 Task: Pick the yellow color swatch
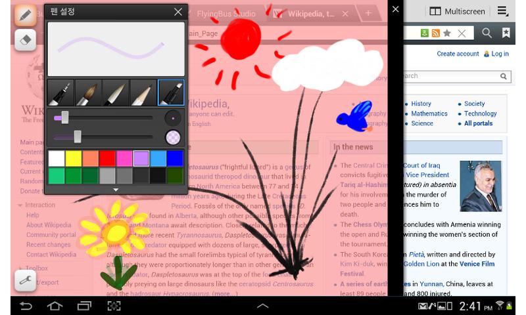(74, 158)
